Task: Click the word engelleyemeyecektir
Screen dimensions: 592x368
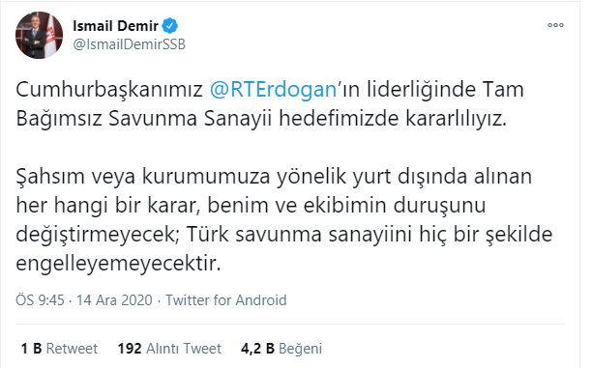Action: coord(118,264)
